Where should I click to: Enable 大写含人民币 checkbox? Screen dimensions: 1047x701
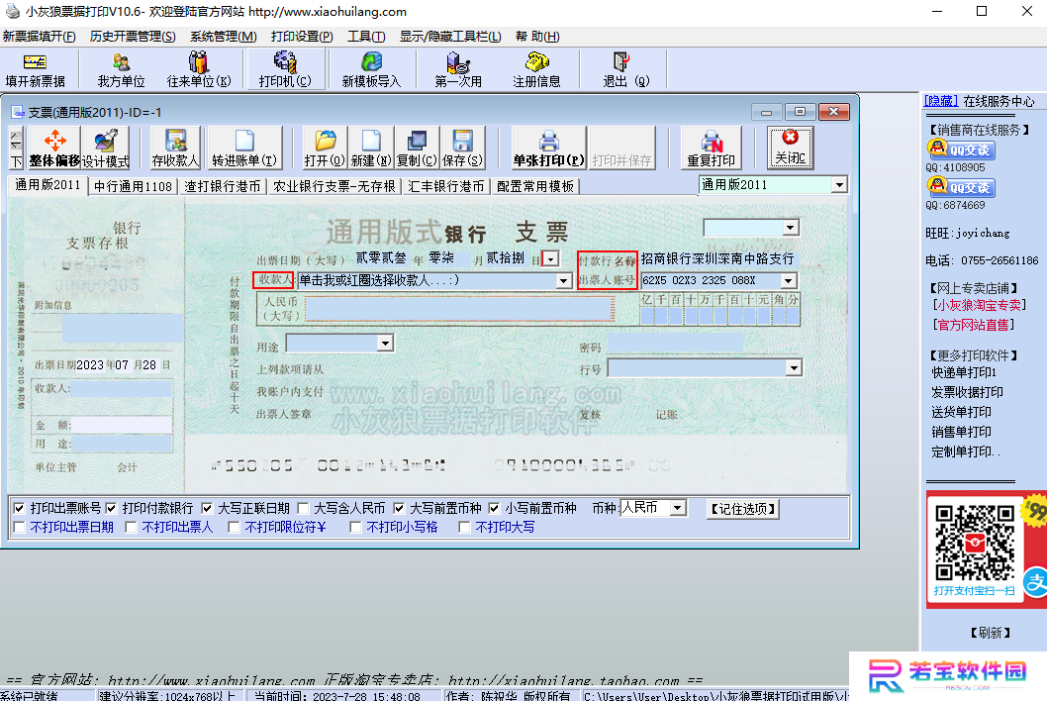click(x=303, y=509)
